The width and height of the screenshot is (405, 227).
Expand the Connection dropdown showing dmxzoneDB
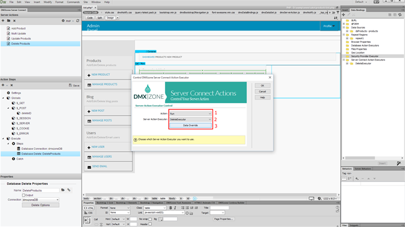tap(40, 200)
